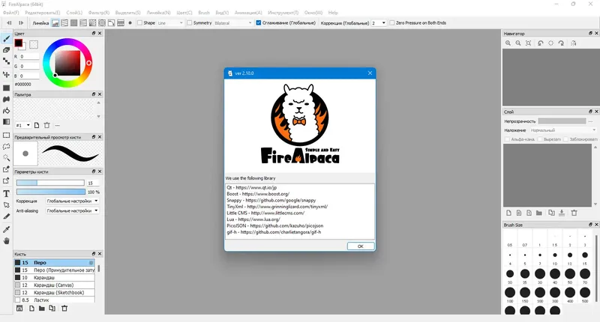Open brush Коррекция Глобальные настройки dropdown
Image resolution: width=600 pixels, height=322 pixels.
[72, 201]
